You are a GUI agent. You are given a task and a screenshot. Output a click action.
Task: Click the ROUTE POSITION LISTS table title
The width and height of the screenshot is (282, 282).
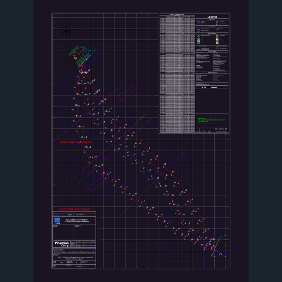pos(177,14)
